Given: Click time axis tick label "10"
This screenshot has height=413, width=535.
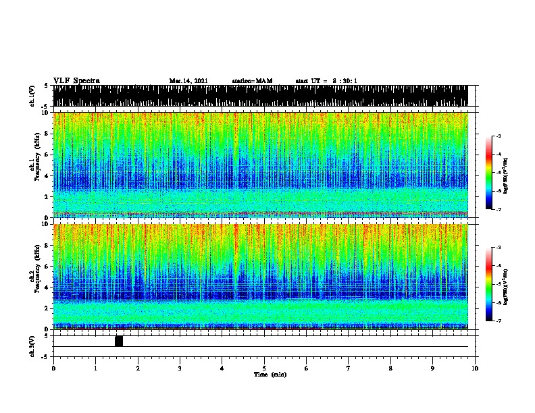Looking at the screenshot, I should pyautogui.click(x=475, y=368).
